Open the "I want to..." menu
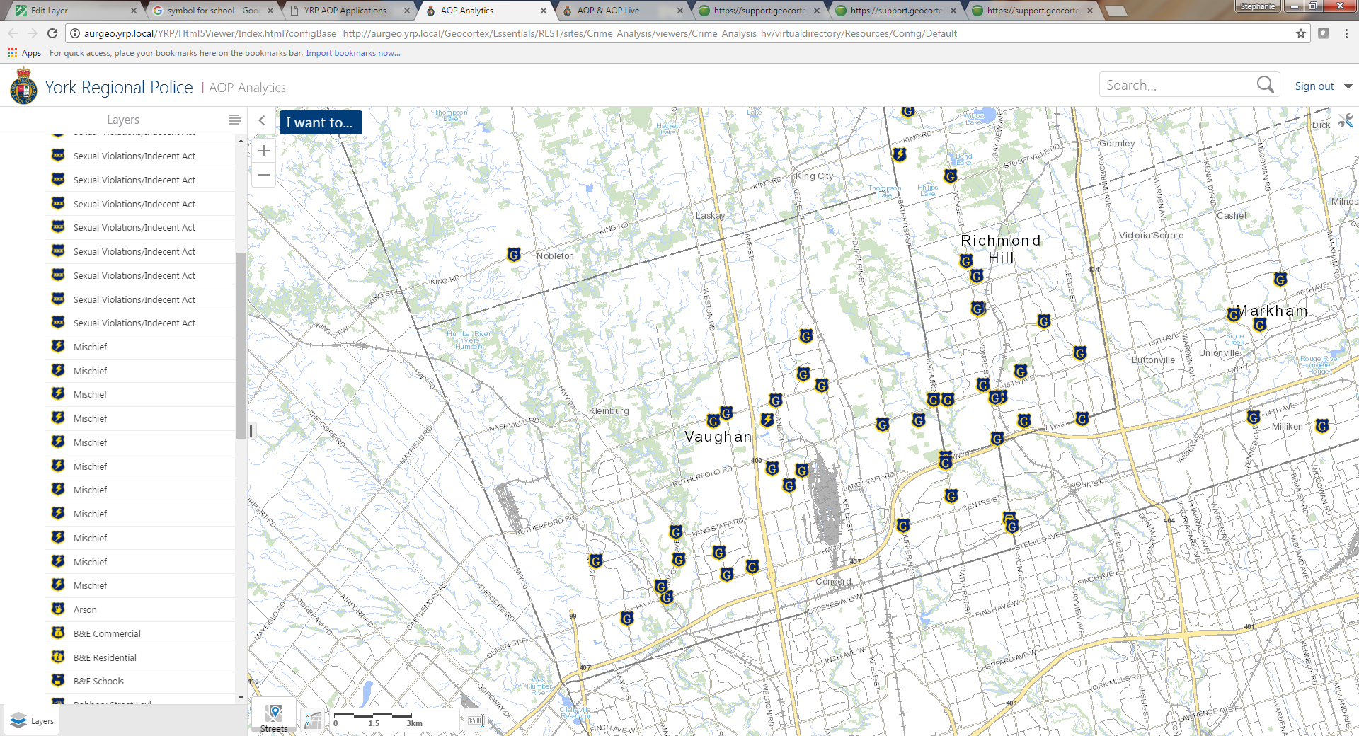 coord(320,122)
